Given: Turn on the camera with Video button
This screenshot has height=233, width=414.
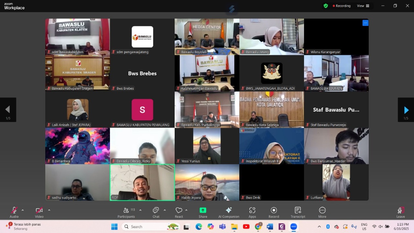Looking at the screenshot, I should (x=39, y=212).
